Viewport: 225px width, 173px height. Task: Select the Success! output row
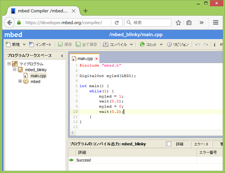pos(146,160)
